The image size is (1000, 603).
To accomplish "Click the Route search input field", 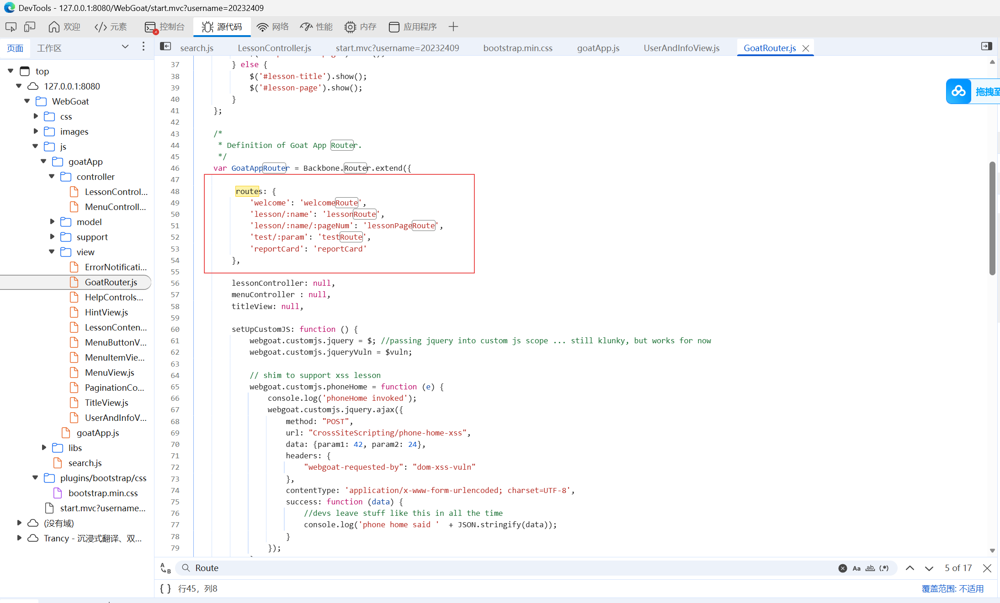I will (503, 568).
